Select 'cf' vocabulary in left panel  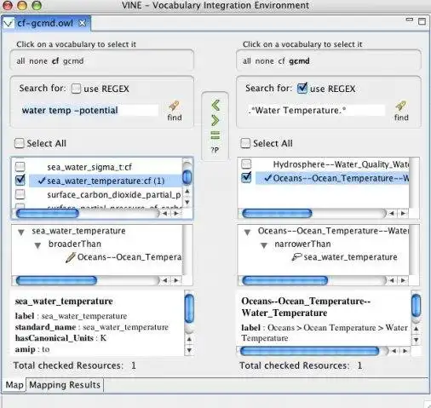click(x=55, y=61)
